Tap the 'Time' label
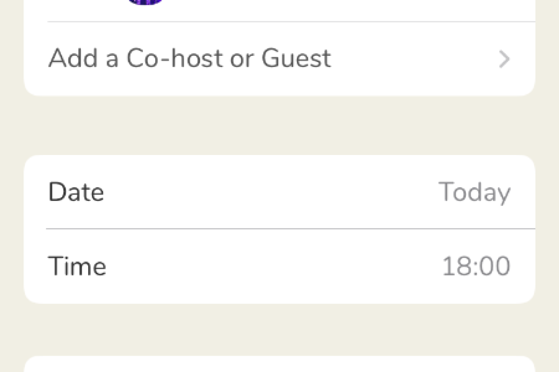 tap(77, 266)
